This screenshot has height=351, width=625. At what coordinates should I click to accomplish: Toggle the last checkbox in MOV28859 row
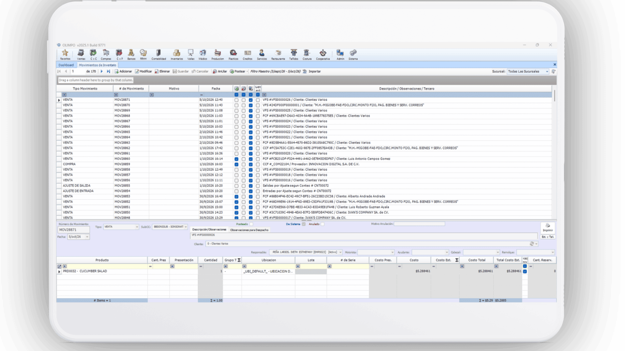pyautogui.click(x=258, y=164)
